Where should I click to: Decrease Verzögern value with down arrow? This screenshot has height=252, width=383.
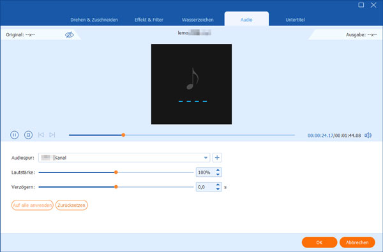coord(218,189)
